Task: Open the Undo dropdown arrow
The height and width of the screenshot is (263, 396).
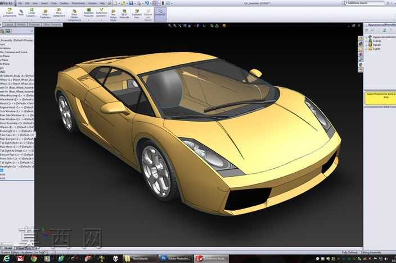Action: (x=150, y=3)
